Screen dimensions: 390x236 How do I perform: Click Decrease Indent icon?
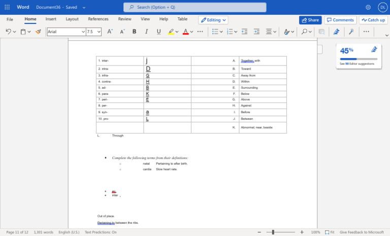tap(244, 31)
